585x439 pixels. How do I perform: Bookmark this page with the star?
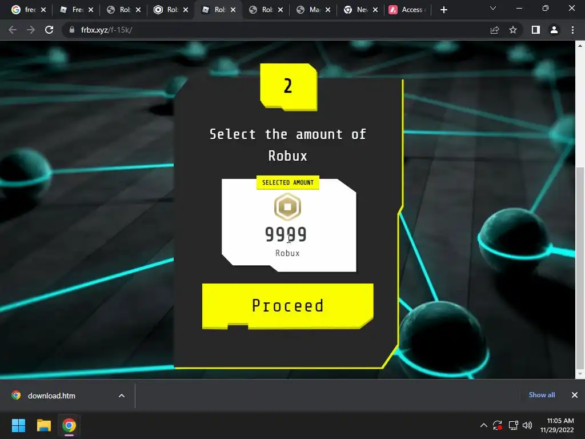tap(513, 30)
